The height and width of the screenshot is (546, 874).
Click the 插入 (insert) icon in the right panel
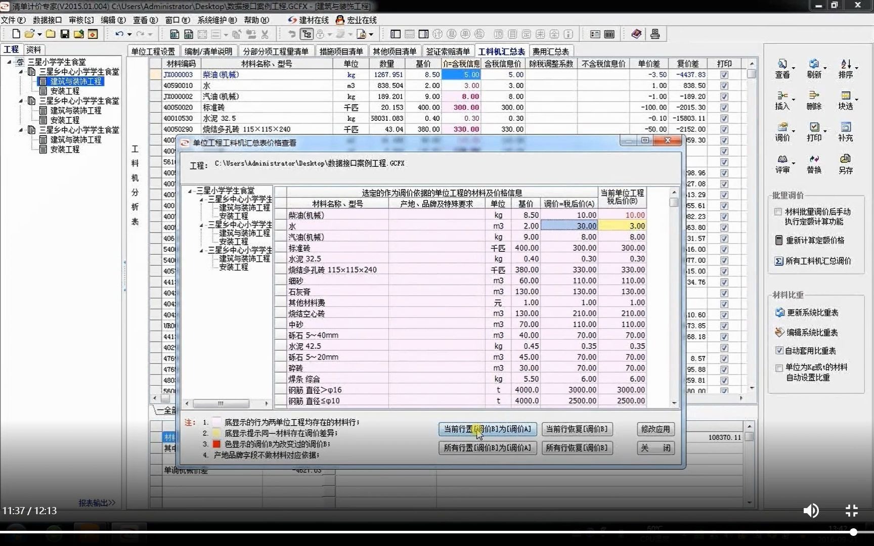coord(782,96)
